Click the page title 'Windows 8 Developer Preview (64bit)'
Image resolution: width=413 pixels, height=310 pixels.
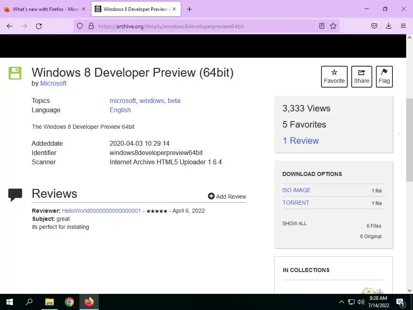coord(132,73)
